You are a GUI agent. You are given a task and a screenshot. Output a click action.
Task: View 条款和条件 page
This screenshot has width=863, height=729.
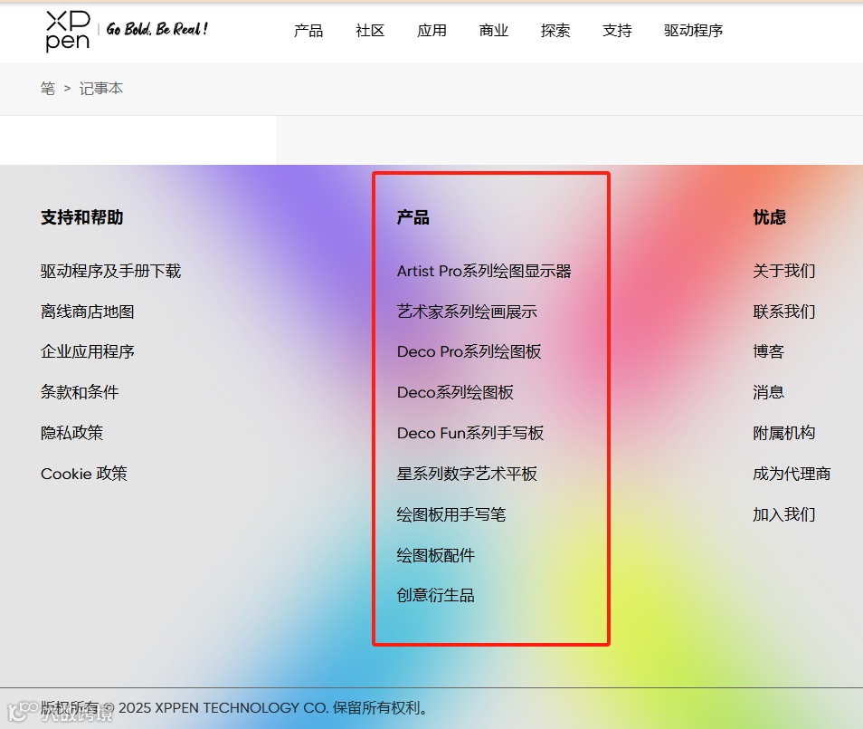click(x=80, y=392)
